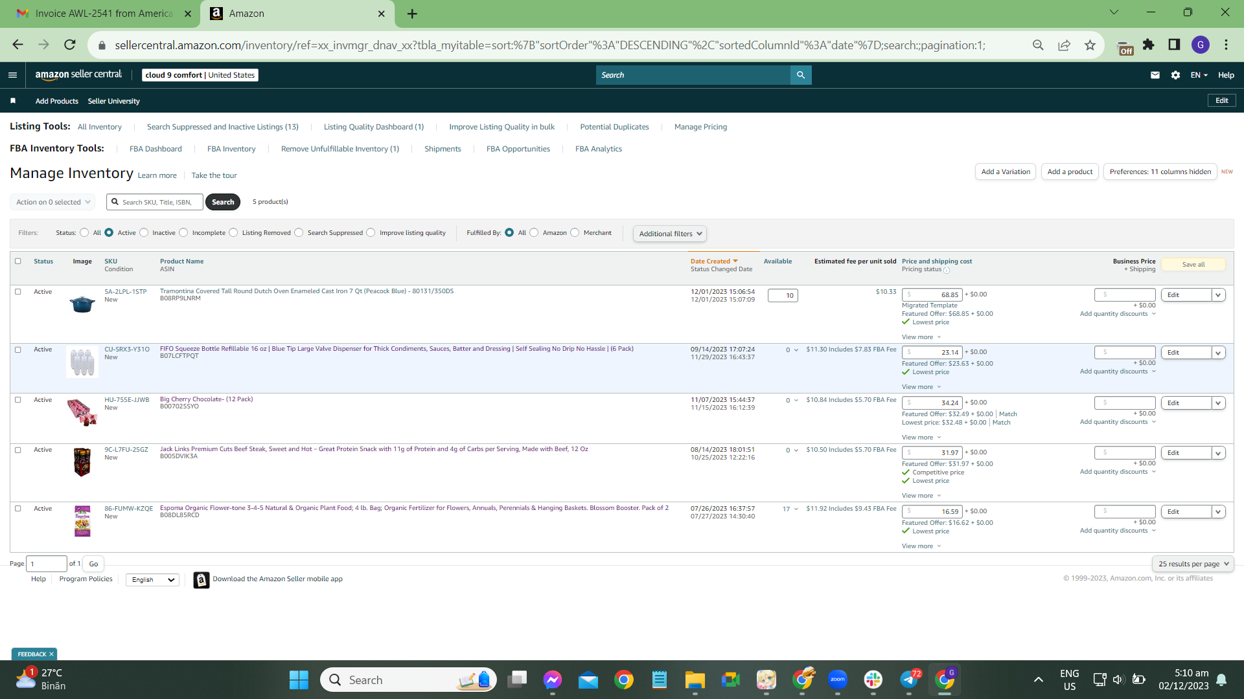Open the FBA Dashboard tool

coord(155,149)
